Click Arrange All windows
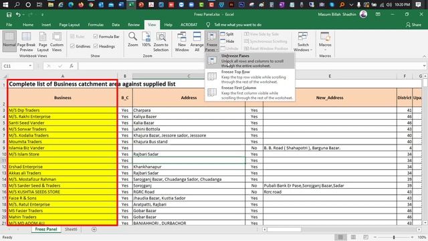The image size is (428, 241). pyautogui.click(x=197, y=42)
